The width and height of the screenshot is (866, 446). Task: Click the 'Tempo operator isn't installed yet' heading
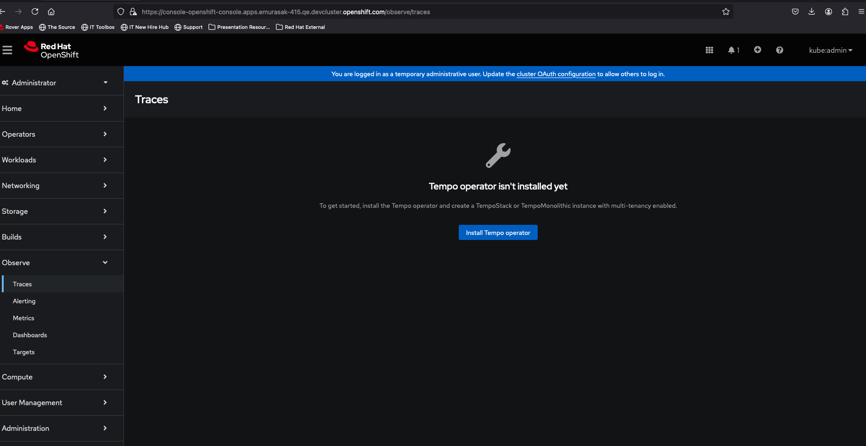[x=498, y=186]
